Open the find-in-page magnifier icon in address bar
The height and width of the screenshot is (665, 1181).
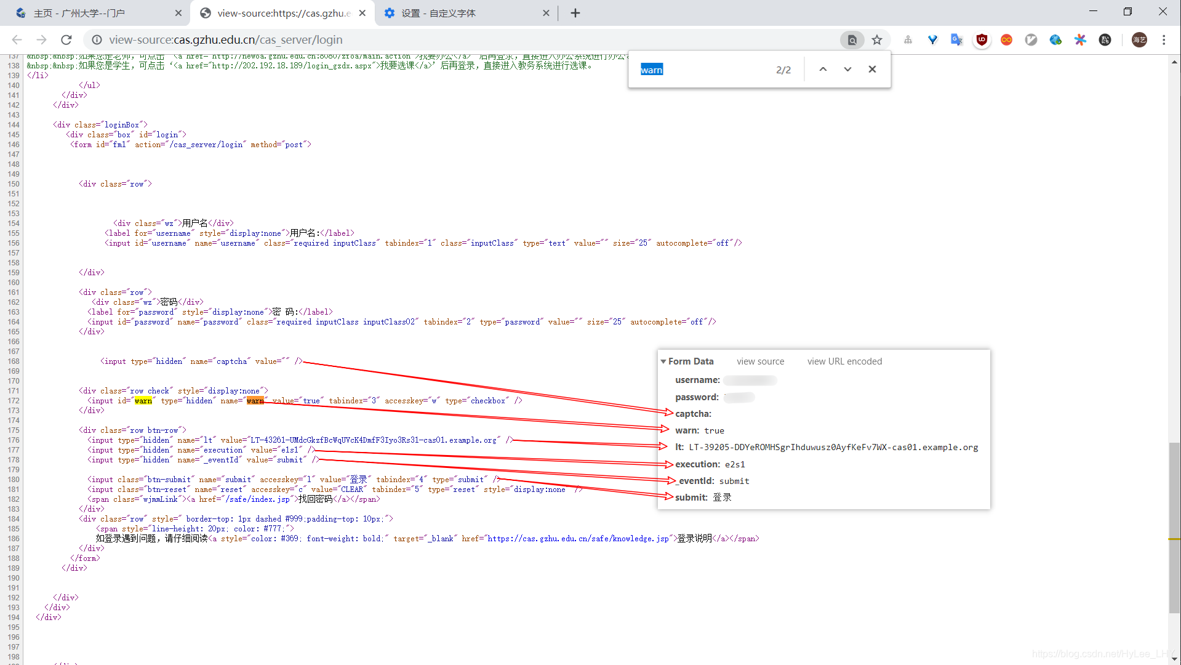[x=852, y=40]
